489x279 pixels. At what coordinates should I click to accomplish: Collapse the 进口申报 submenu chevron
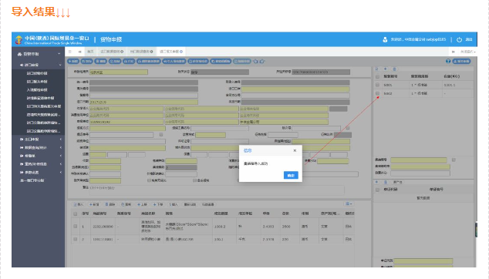point(60,65)
